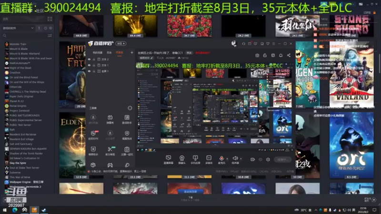Screen dimensions: 381x214
Task: Click the start streaming button
Action: point(282,159)
